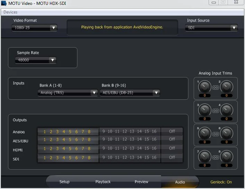245x189 pixels.
Task: Click analog input trim knob 5
Action: tap(204, 133)
